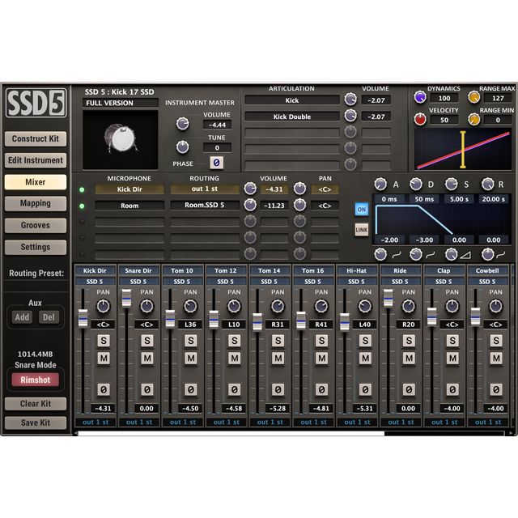Click the envelope Release (R) knob
This screenshot has height=518, width=518.
(487, 185)
